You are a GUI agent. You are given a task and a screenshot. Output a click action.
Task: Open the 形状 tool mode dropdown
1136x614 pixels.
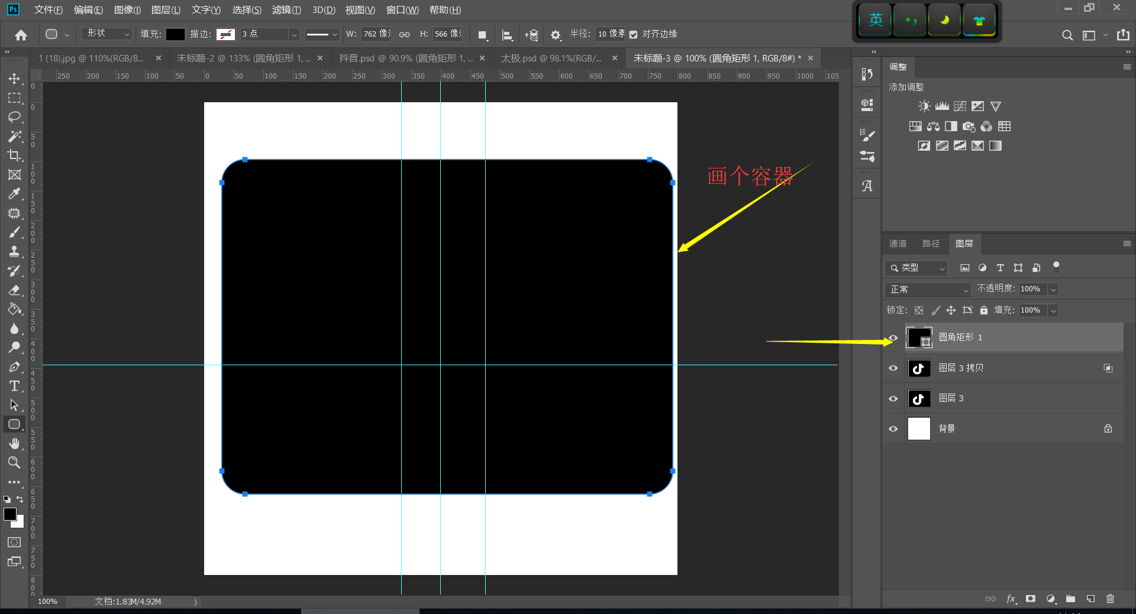(x=107, y=34)
